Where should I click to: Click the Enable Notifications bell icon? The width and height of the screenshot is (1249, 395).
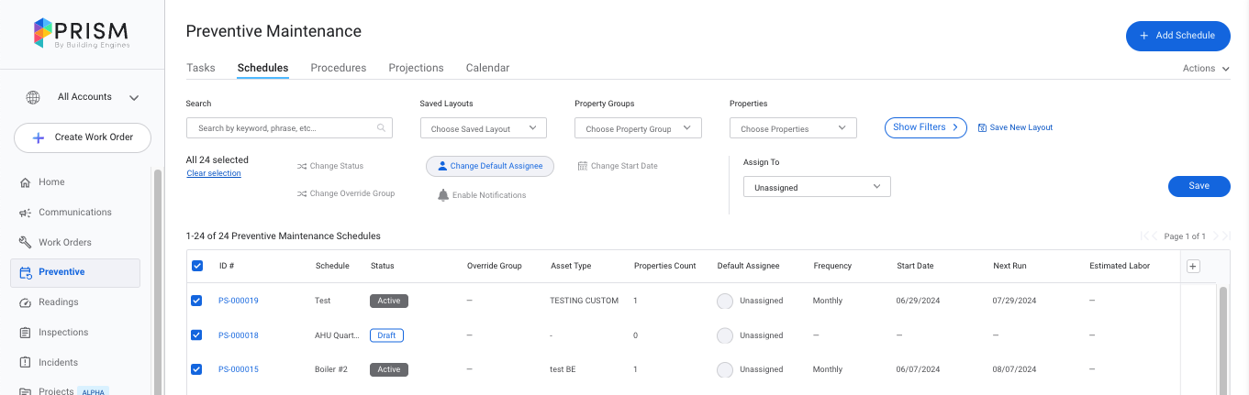(443, 195)
